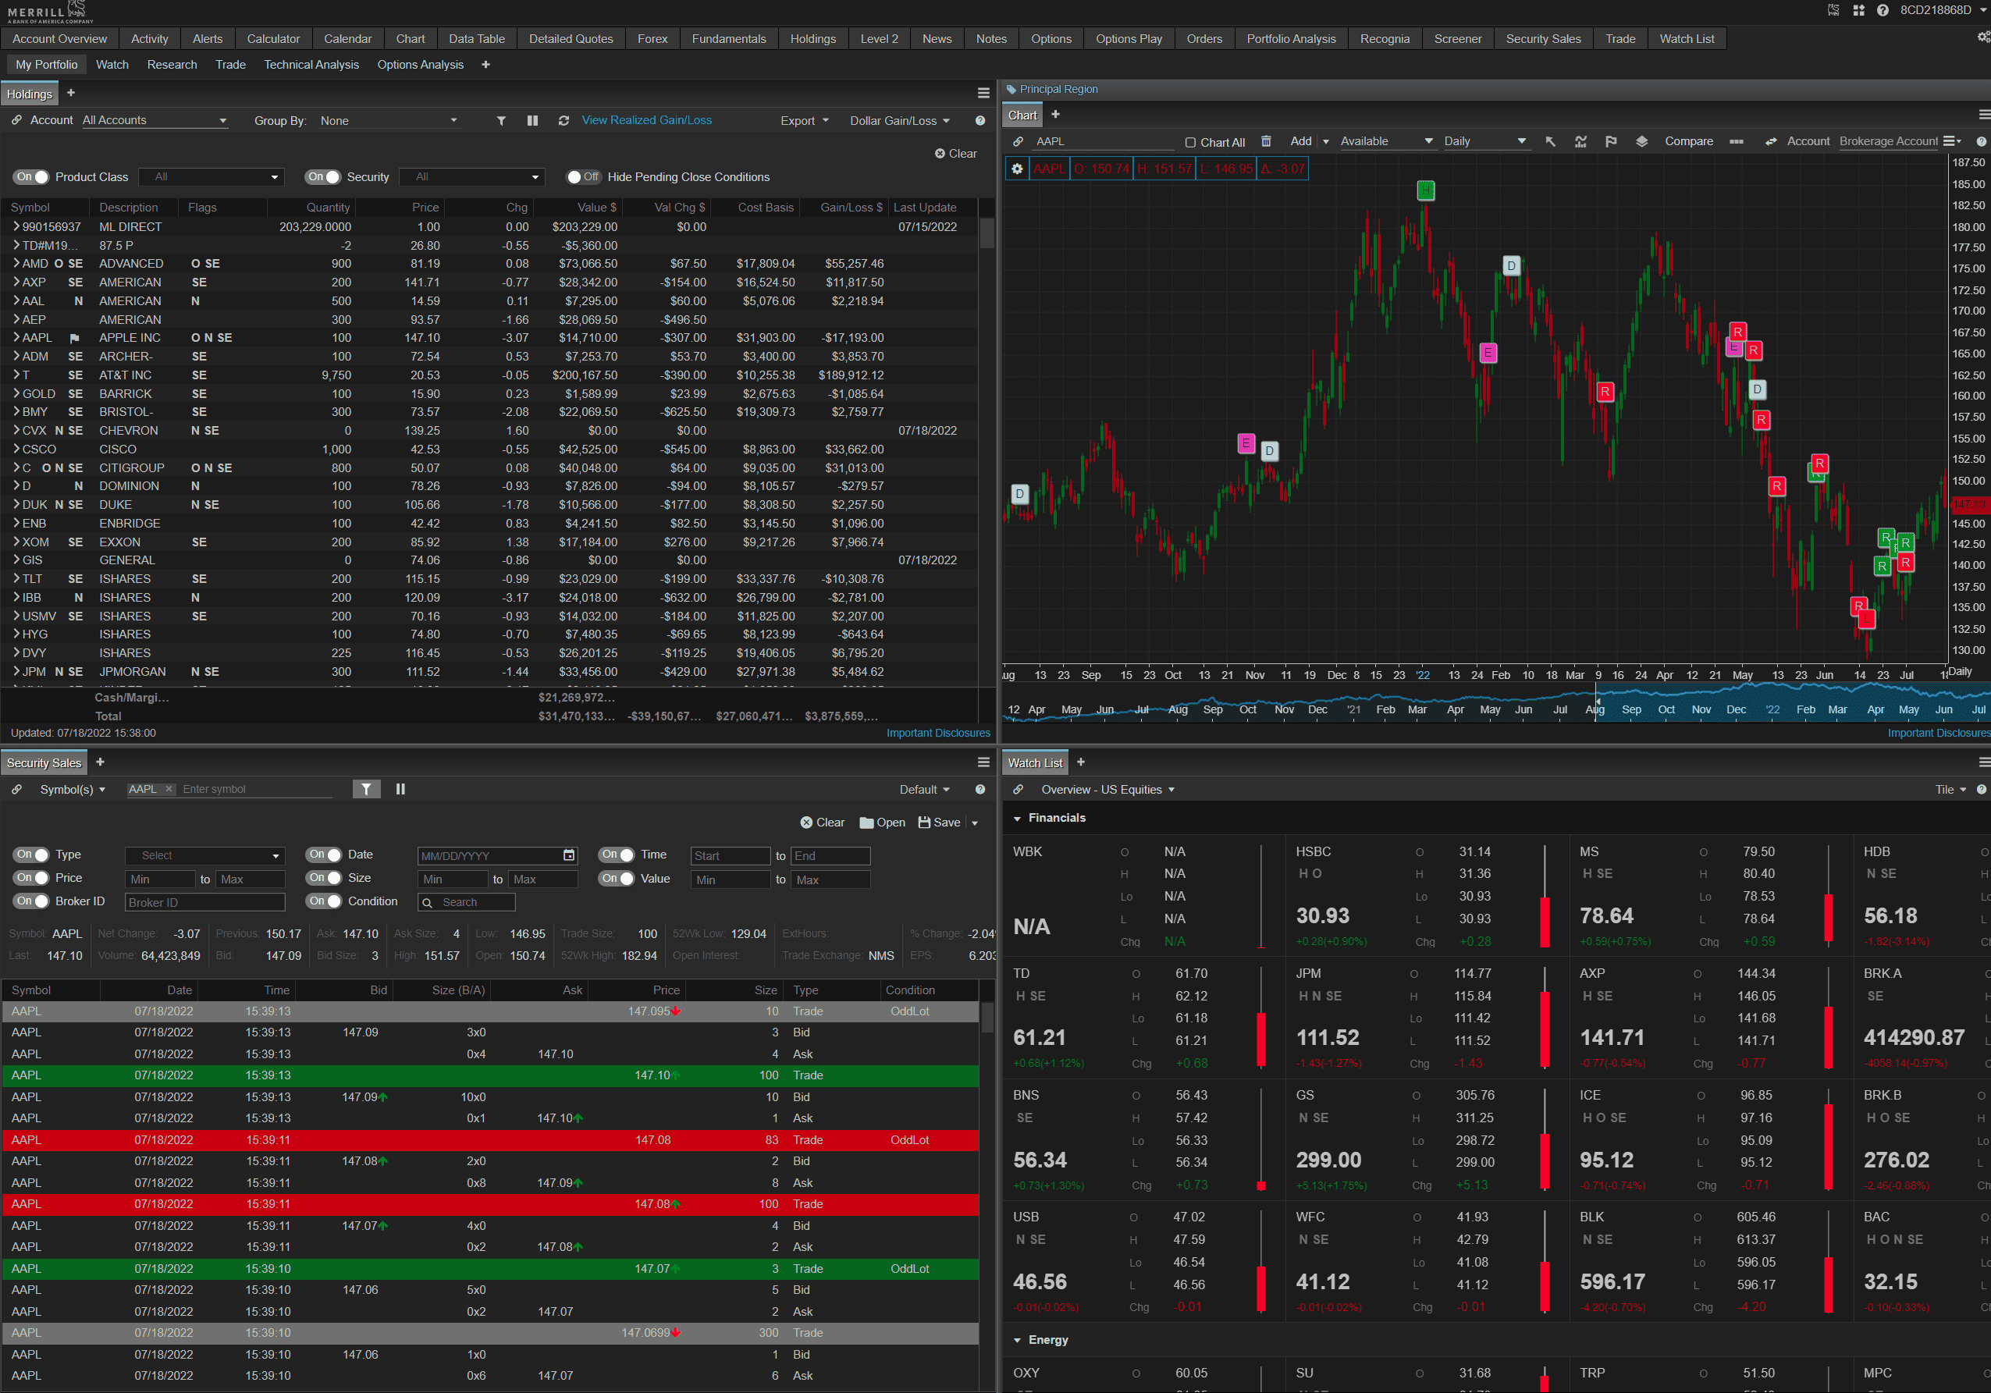Viewport: 1991px width, 1393px height.
Task: Open the Group By dropdown in Holdings
Action: [391, 120]
